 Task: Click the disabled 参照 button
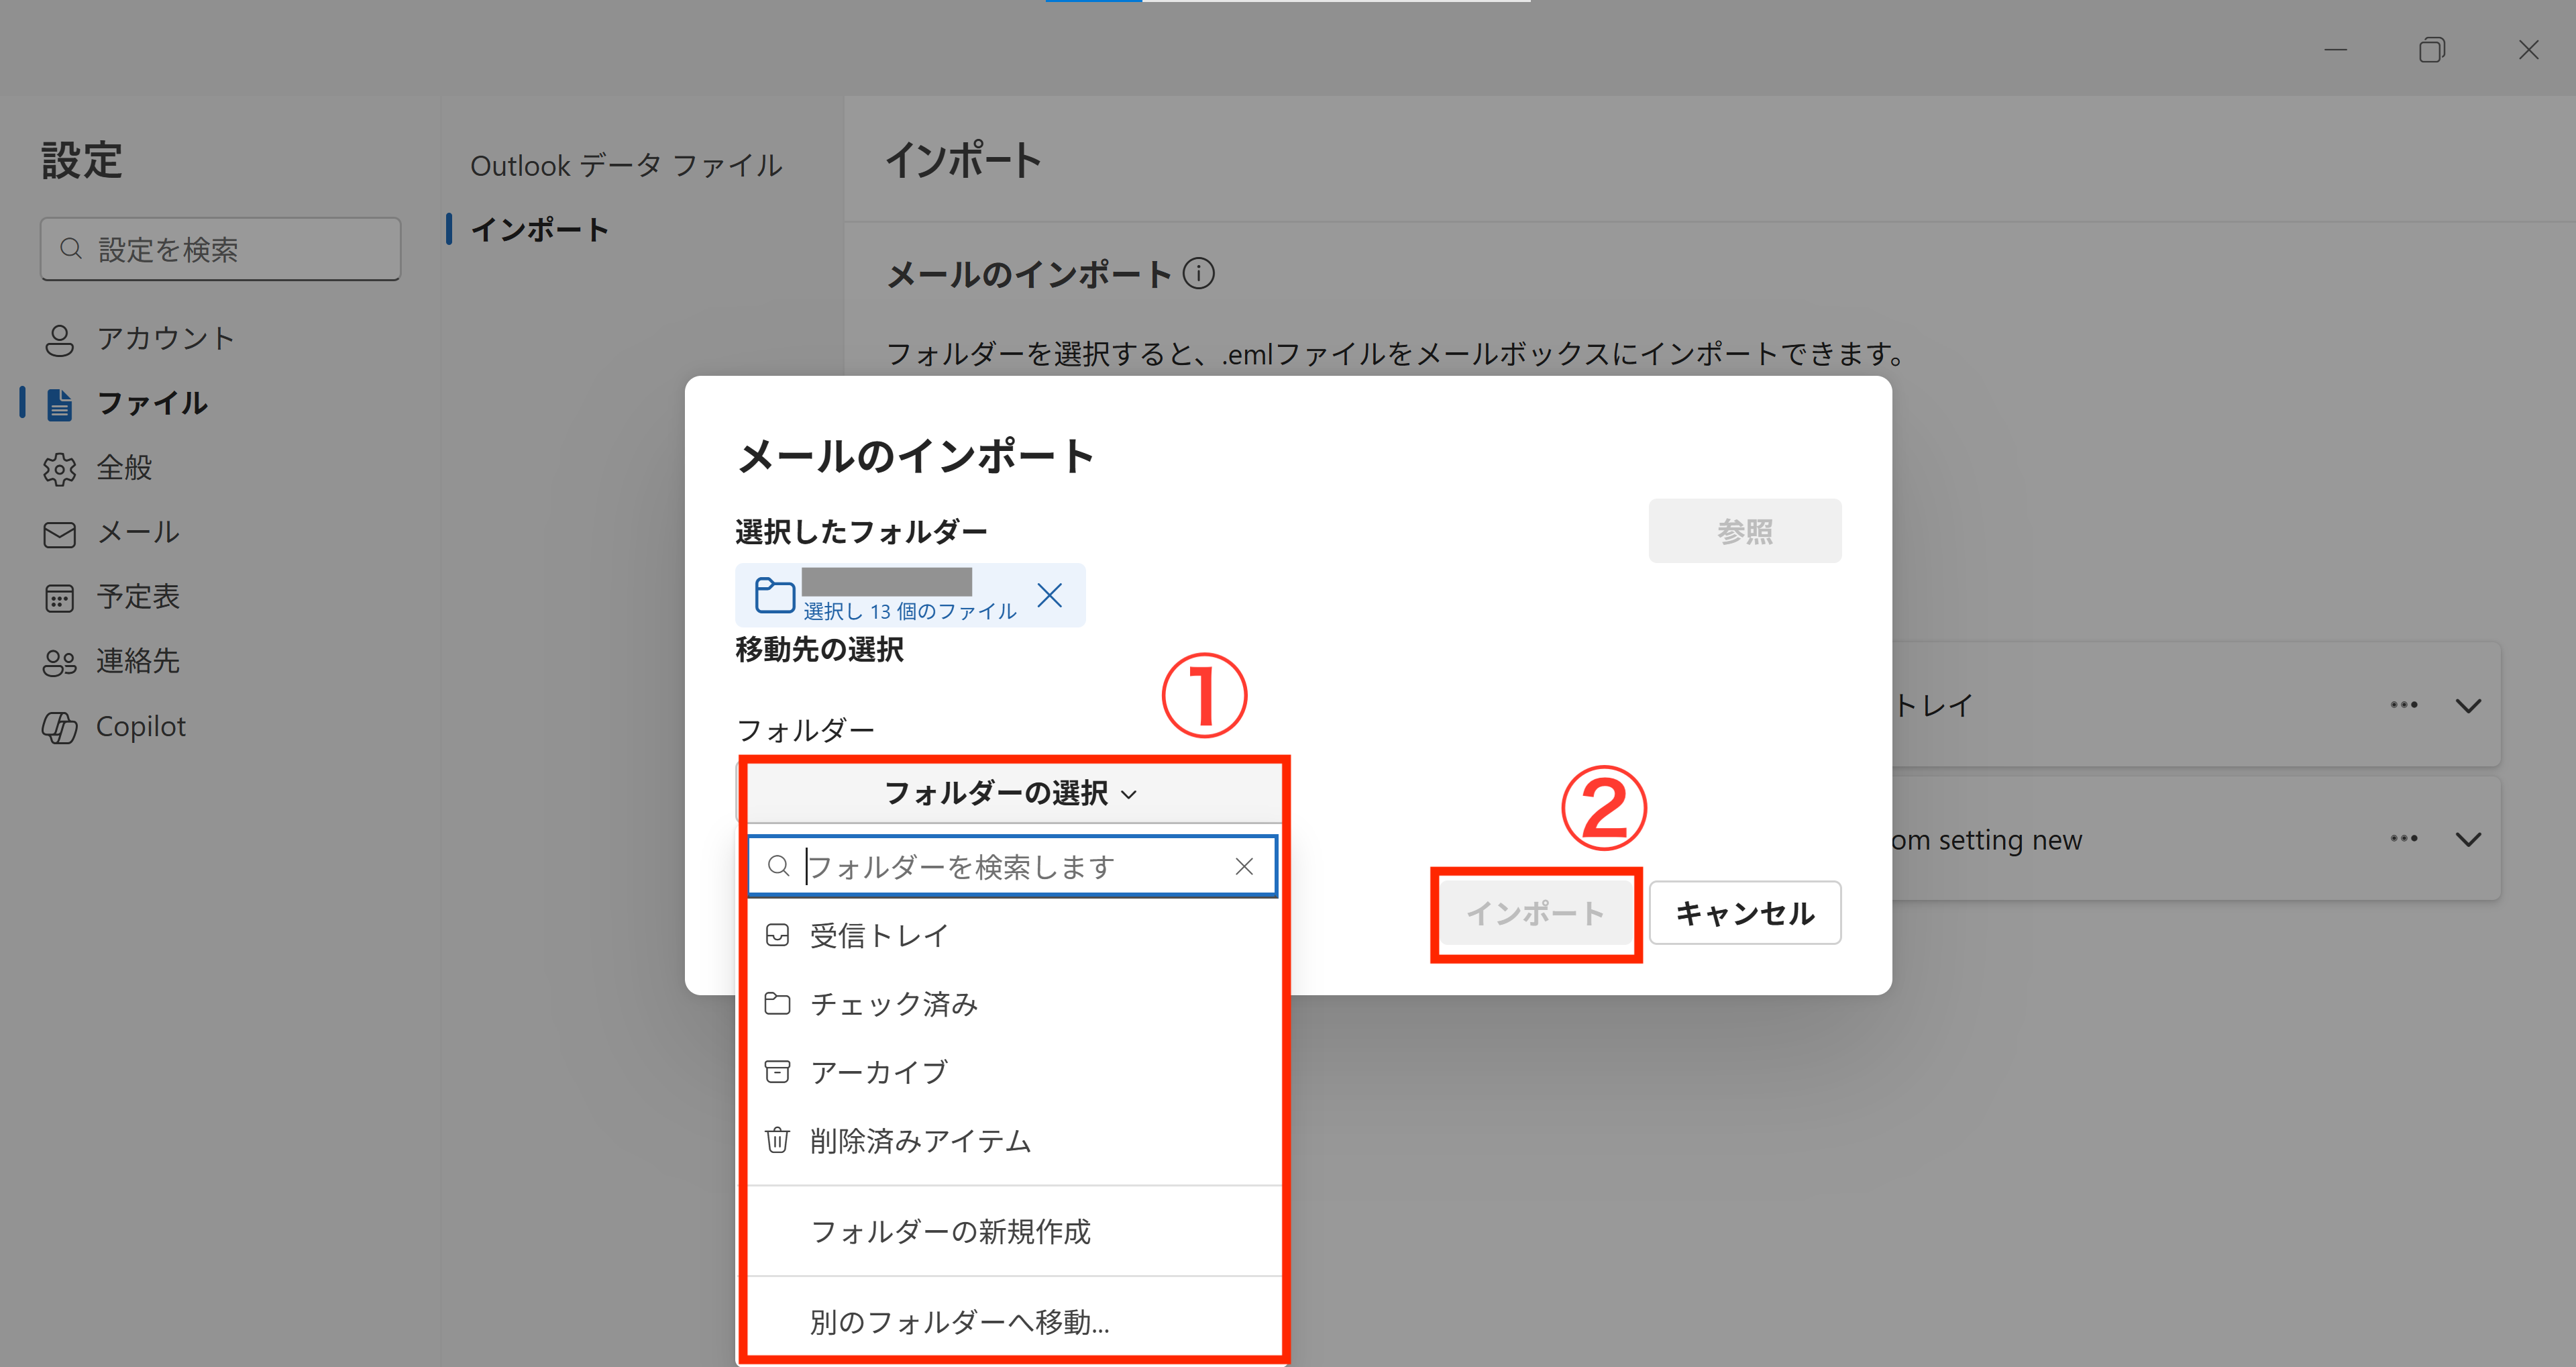(1744, 530)
